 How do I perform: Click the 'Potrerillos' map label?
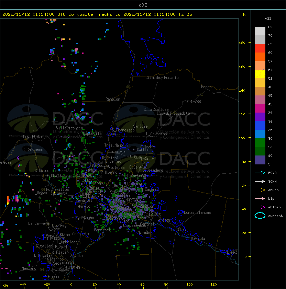coord(57,189)
